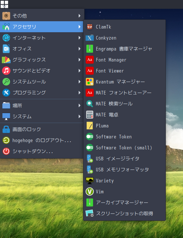Screen dimensions: 183x238
Task: Click the Pluma text editor icon
Action: pyautogui.click(x=90, y=126)
